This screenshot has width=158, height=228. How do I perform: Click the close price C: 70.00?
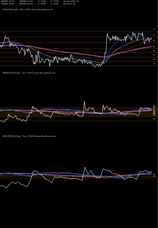42,4
